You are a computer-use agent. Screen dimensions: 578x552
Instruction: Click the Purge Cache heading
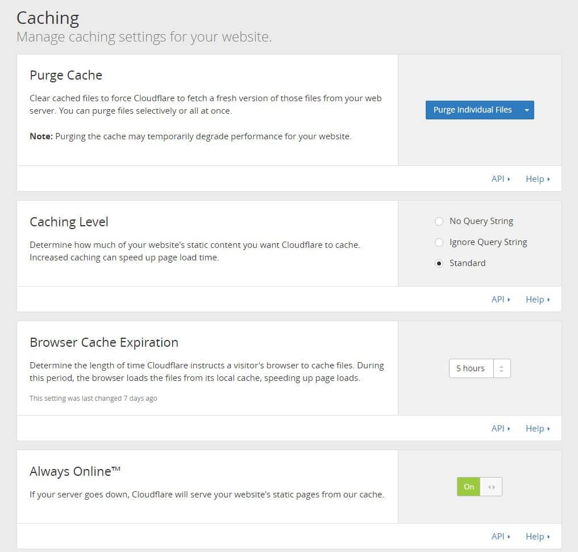pyautogui.click(x=66, y=75)
